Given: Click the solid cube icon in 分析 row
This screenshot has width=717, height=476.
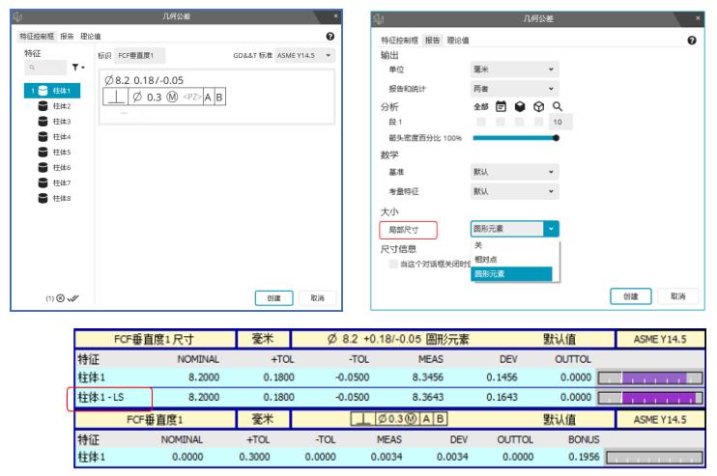Looking at the screenshot, I should [520, 106].
